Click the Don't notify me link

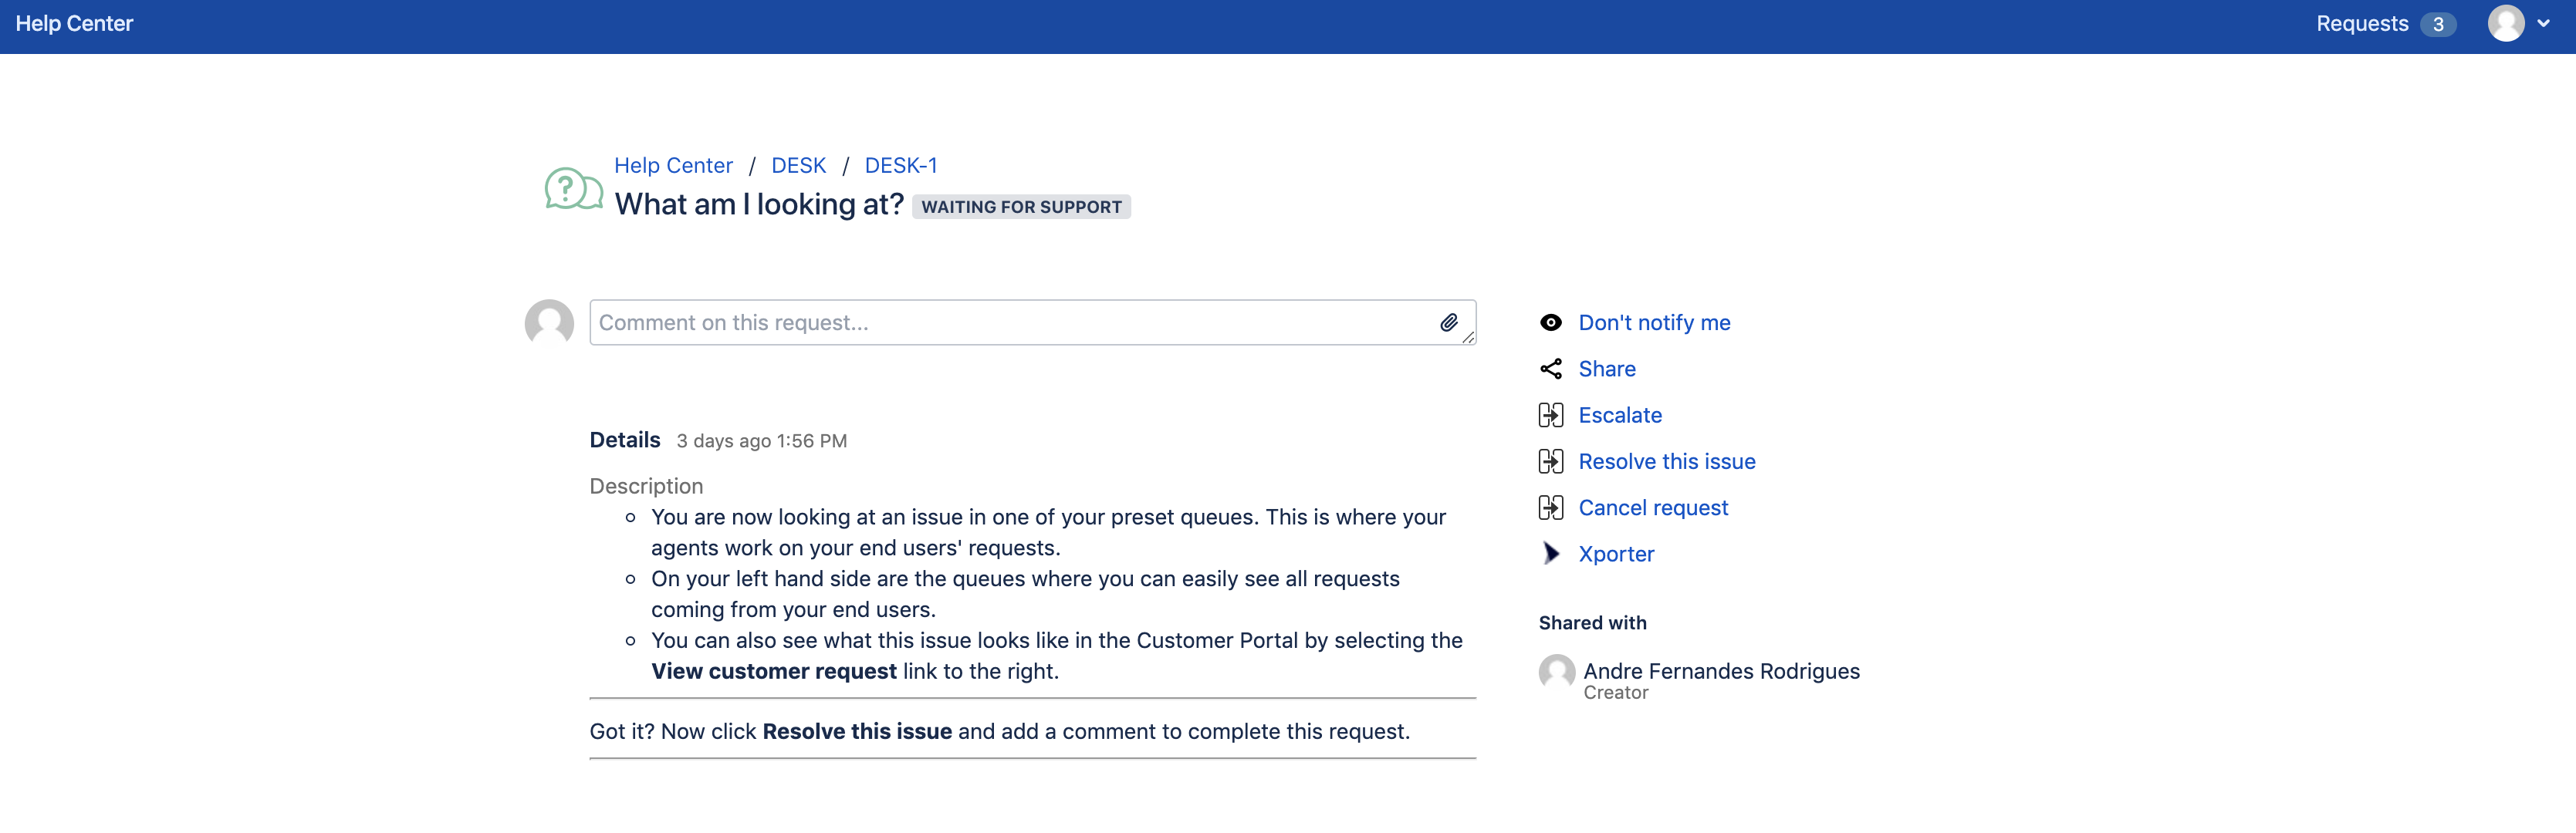[x=1654, y=323]
